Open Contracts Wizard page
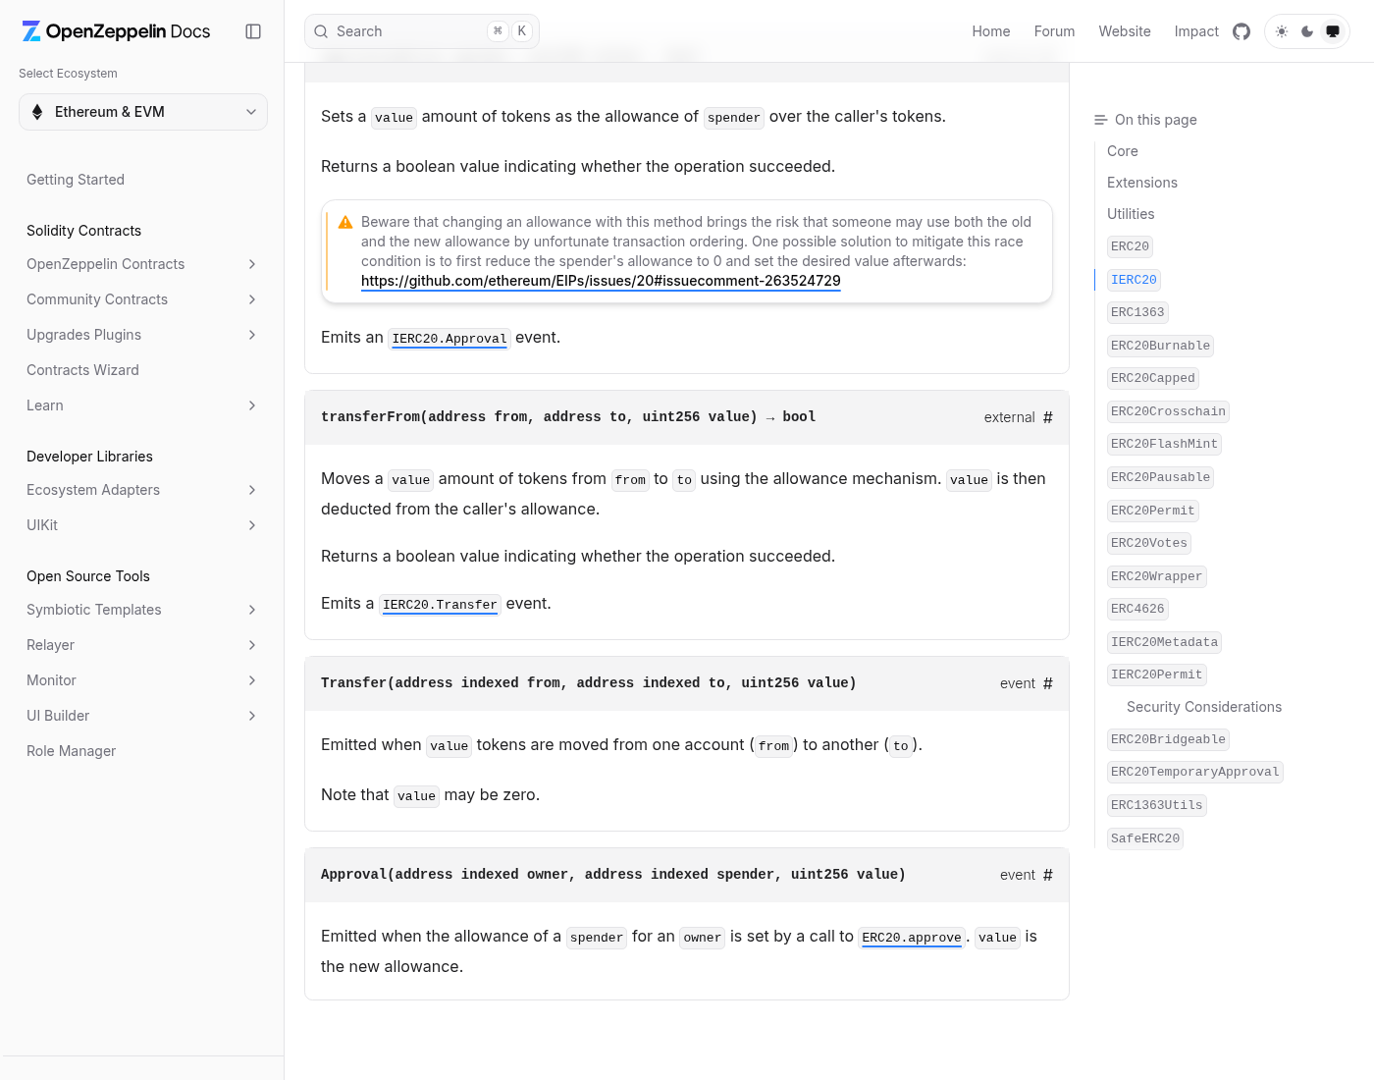The image size is (1374, 1080). pos(82,370)
